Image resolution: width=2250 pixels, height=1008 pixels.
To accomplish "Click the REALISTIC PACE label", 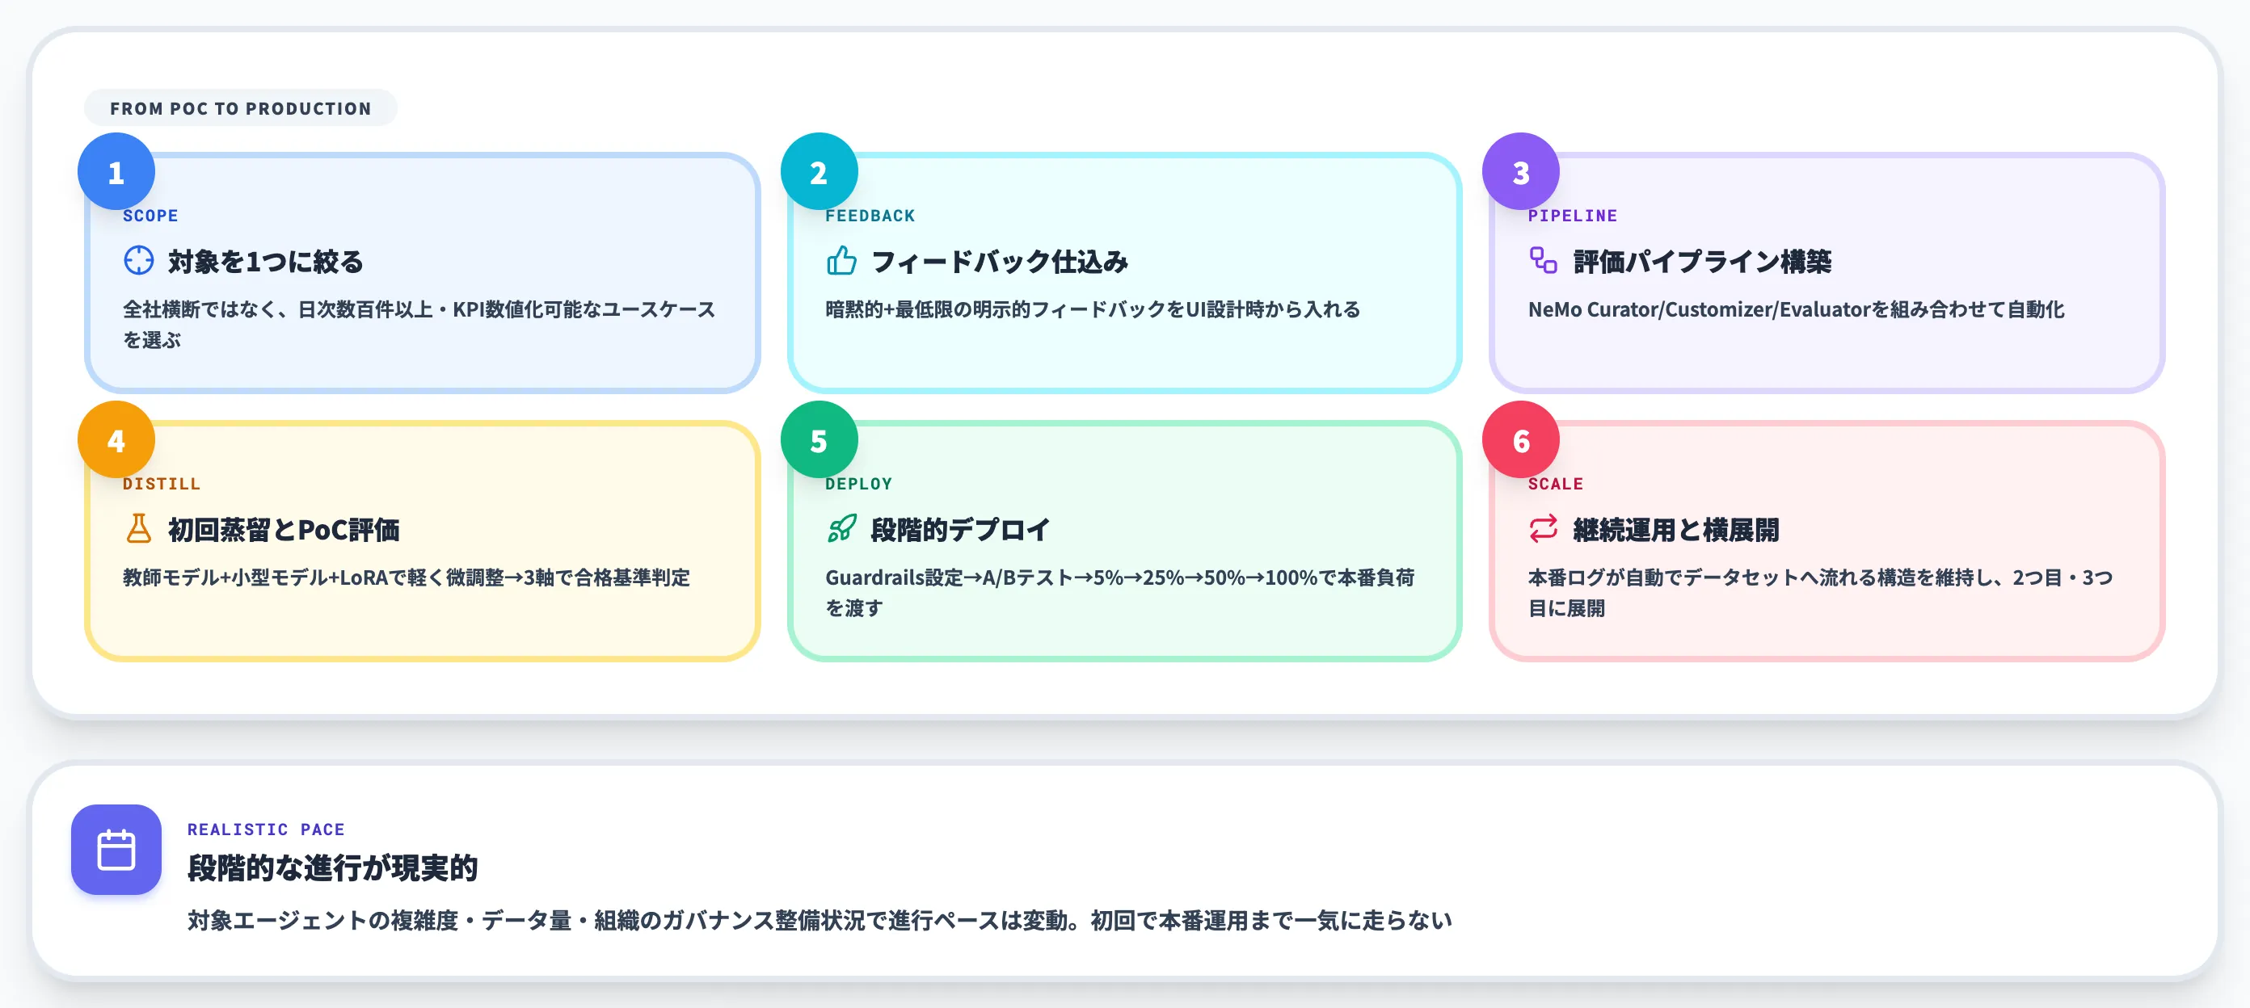I will [266, 829].
